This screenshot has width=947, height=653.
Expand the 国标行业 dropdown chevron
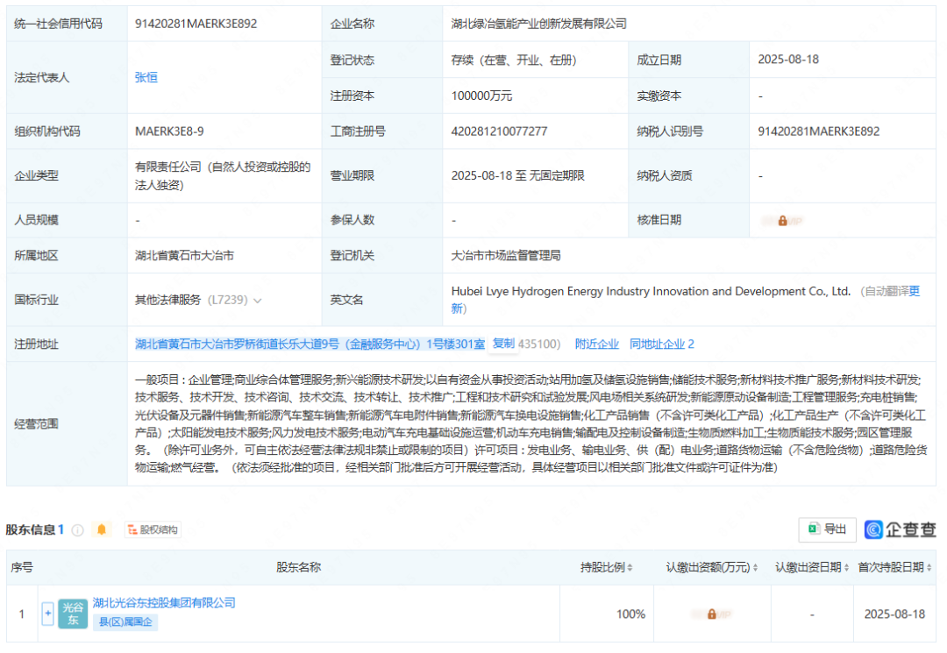[x=258, y=301]
